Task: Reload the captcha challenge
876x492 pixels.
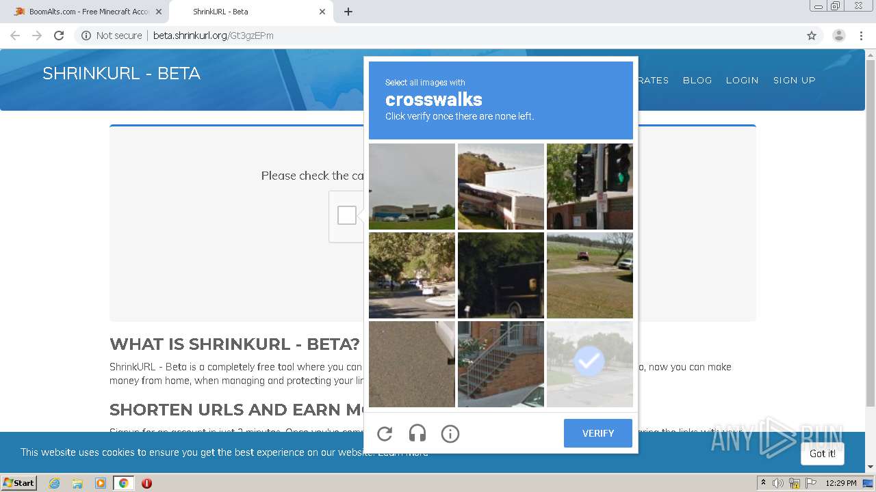Action: coord(385,433)
